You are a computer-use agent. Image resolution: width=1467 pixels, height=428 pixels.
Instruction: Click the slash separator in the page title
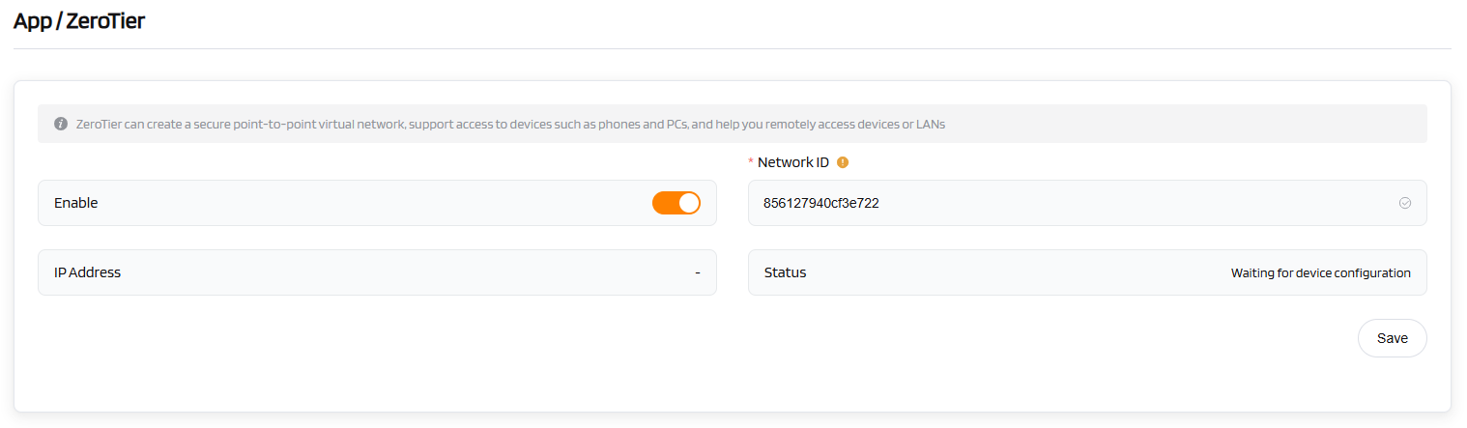point(60,20)
